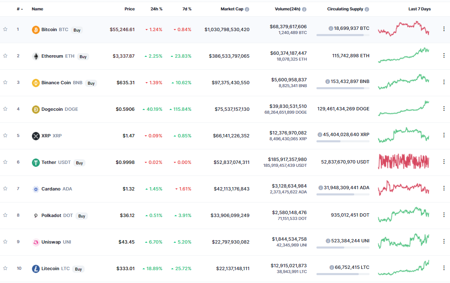Open the Tether 7-day sparkline chart
This screenshot has width=450, height=283.
click(x=404, y=161)
